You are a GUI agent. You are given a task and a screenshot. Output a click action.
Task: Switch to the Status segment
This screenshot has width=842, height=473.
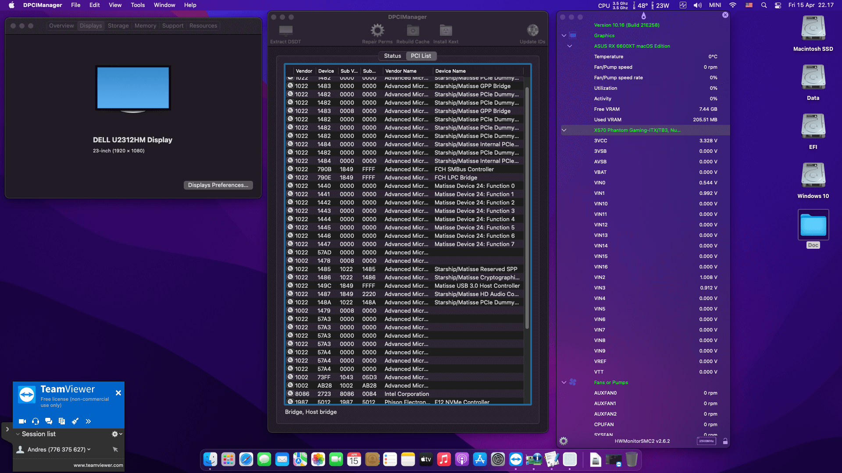[x=392, y=56]
